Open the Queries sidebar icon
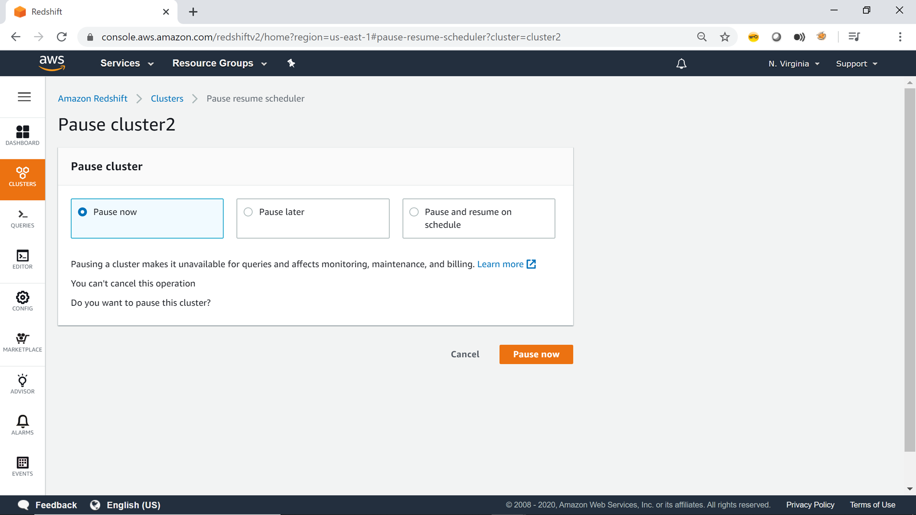916x515 pixels. point(22,219)
